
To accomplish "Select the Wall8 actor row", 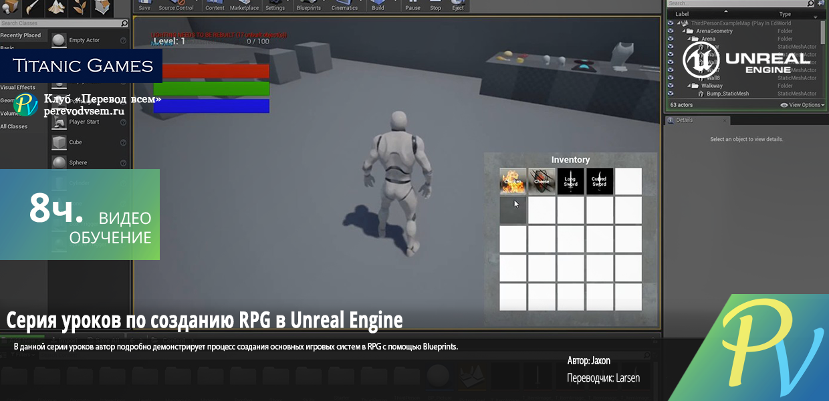I will coord(745,78).
